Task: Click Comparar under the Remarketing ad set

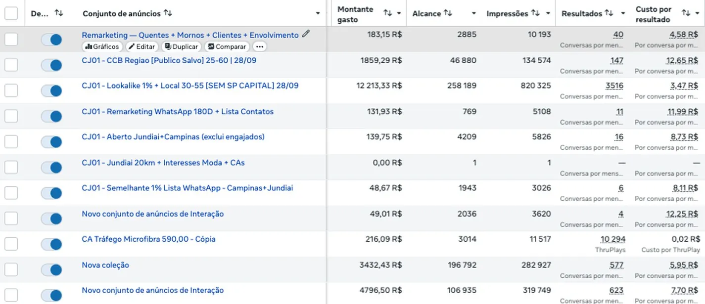Action: click(x=227, y=46)
